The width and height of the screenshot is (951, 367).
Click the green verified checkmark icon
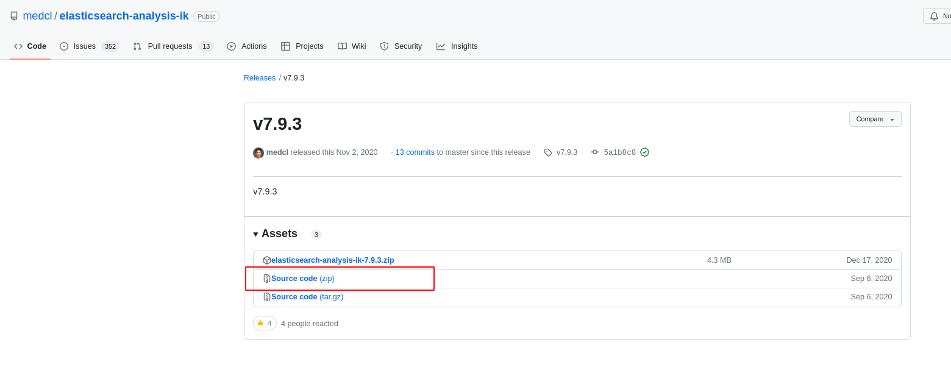tap(644, 152)
